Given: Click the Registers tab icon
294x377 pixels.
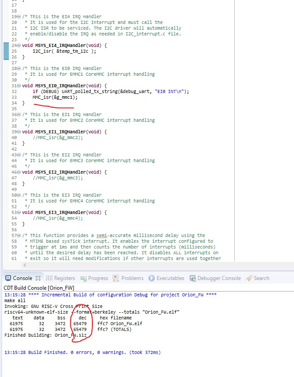Looking at the screenshot, I should pyautogui.click(x=49, y=278).
